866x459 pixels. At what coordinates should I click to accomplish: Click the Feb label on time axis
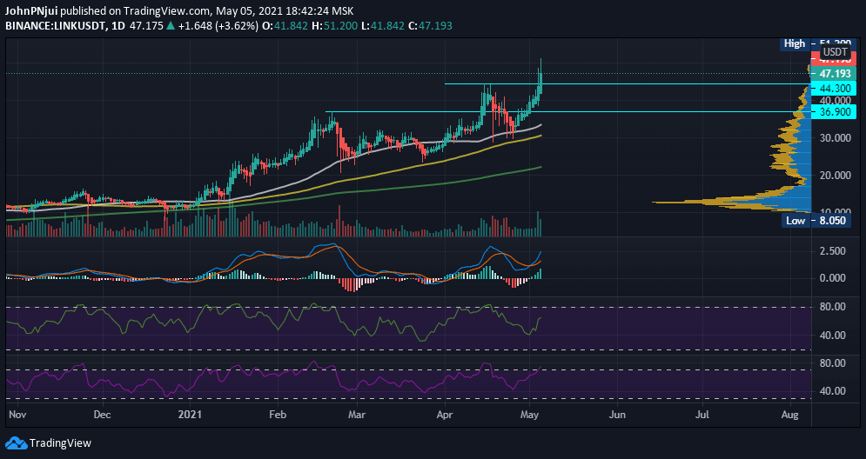(278, 415)
